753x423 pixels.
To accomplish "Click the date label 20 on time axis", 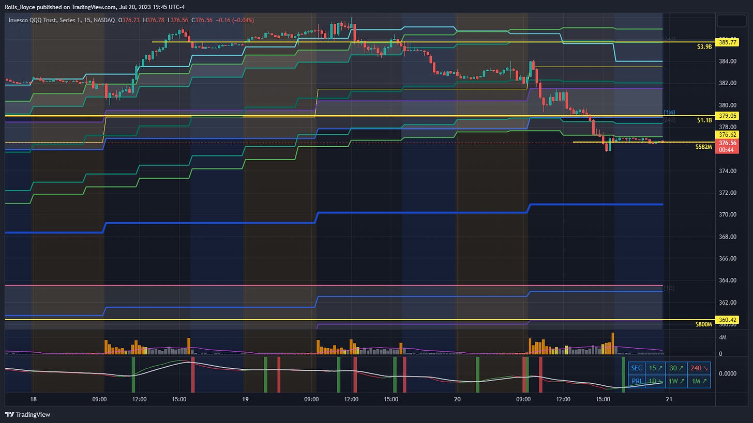I will click(457, 399).
